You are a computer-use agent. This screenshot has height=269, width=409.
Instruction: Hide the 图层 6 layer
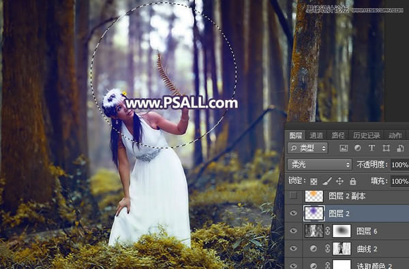[x=293, y=231]
